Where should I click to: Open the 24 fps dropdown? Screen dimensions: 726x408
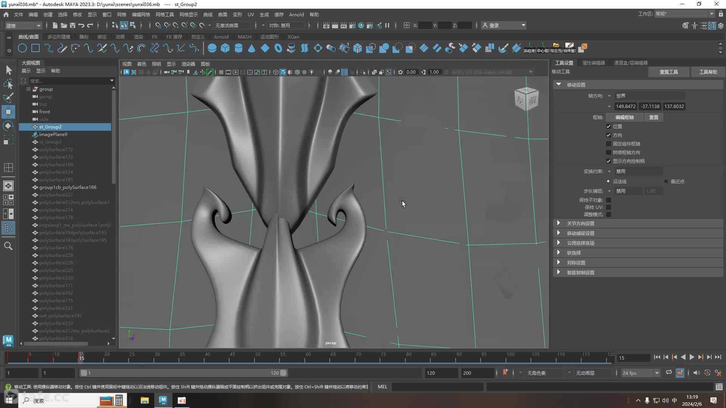[640, 373]
